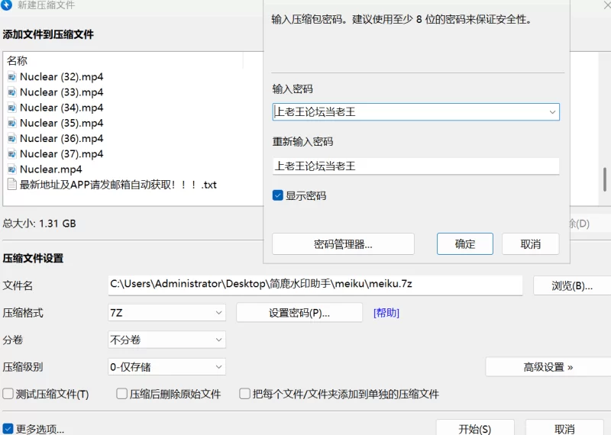The height and width of the screenshot is (435, 611).
Task: Open the 压缩级别 0-仅存储 dropdown
Action: point(166,367)
